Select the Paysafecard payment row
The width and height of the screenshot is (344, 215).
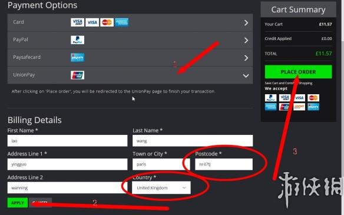click(x=130, y=58)
